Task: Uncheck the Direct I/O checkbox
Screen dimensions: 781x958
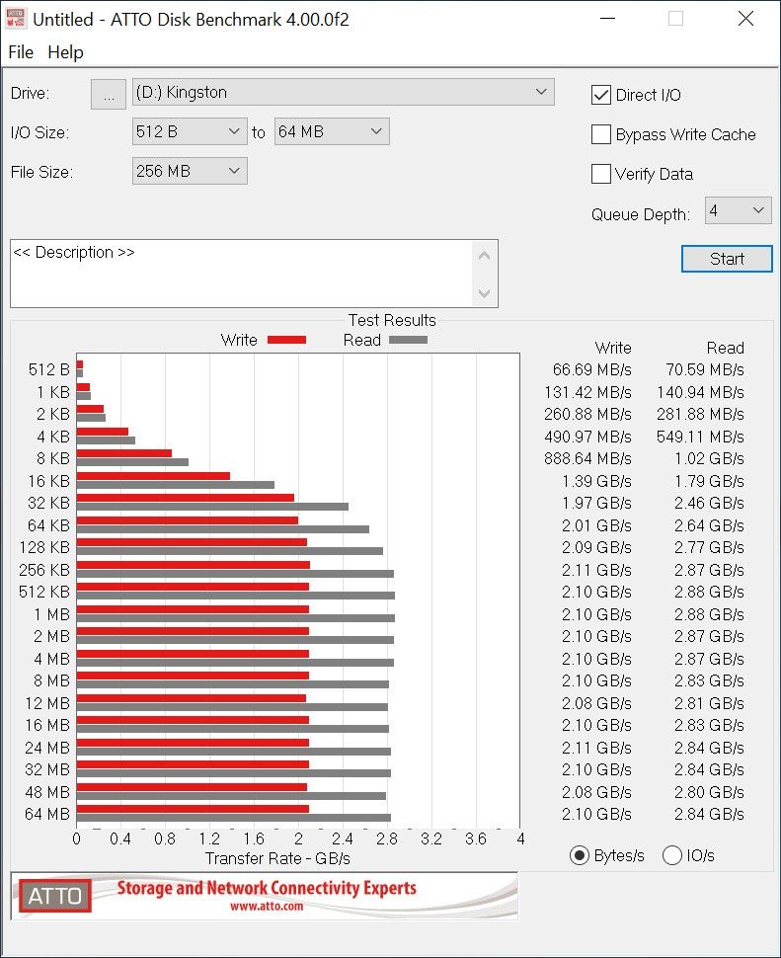Action: 601,95
